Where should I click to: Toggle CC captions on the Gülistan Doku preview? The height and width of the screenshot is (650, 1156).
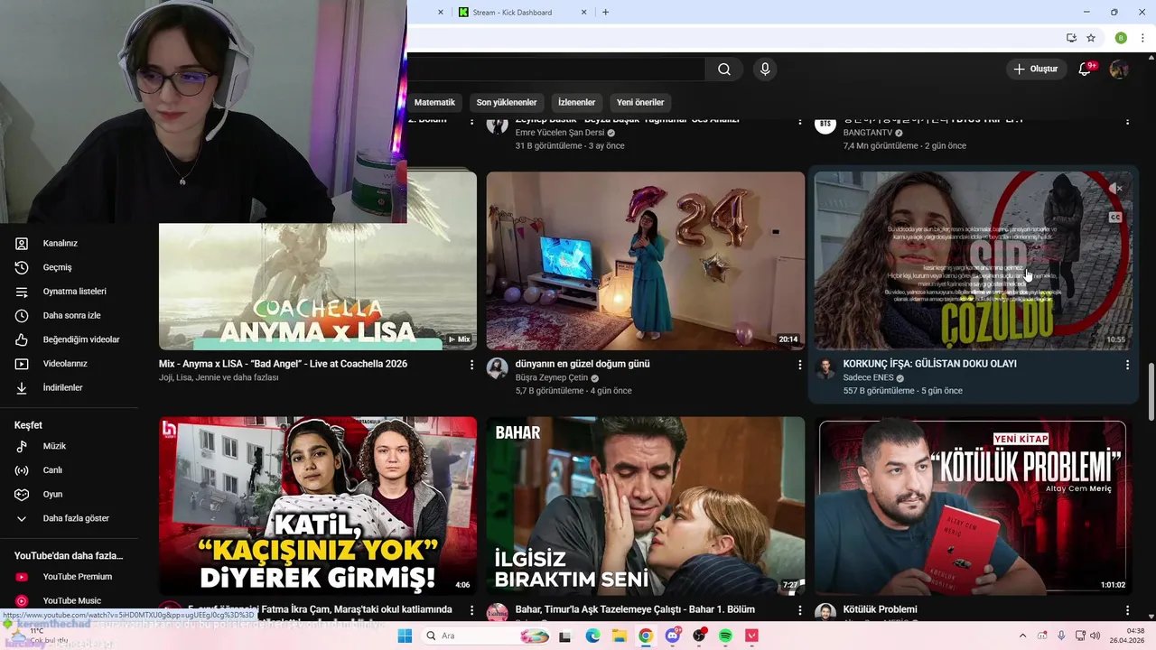pos(1115,218)
